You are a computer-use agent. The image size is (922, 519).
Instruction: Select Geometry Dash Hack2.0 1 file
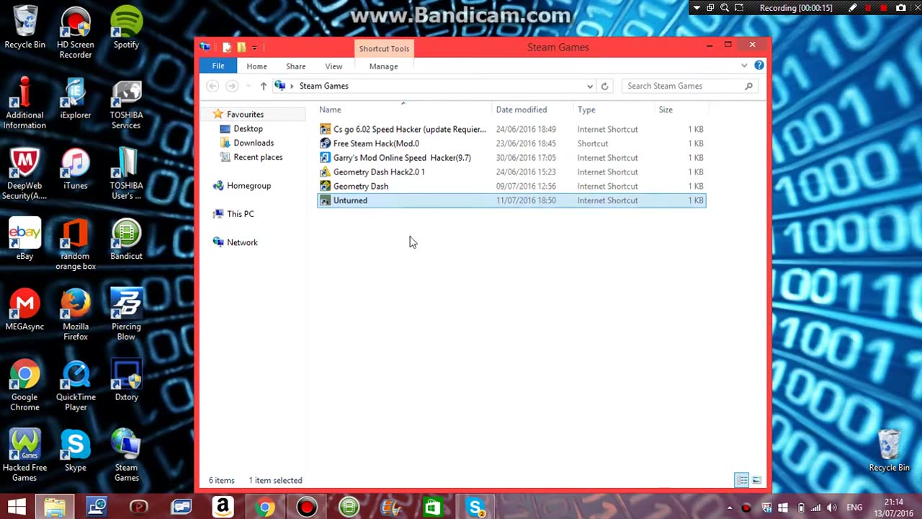511,172
